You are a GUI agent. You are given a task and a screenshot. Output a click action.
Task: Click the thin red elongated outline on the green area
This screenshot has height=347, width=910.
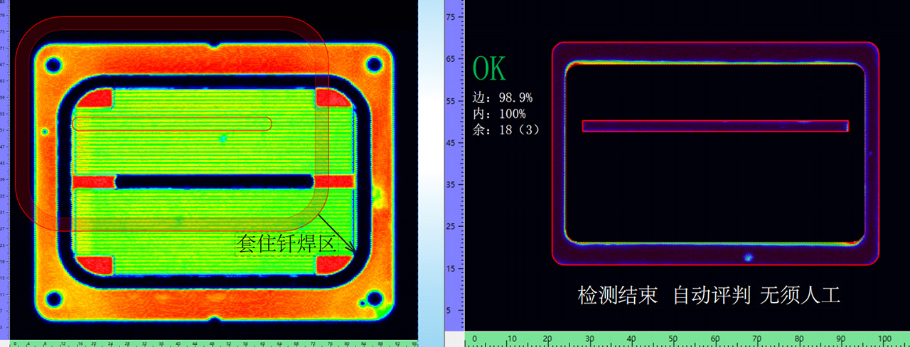click(x=172, y=124)
